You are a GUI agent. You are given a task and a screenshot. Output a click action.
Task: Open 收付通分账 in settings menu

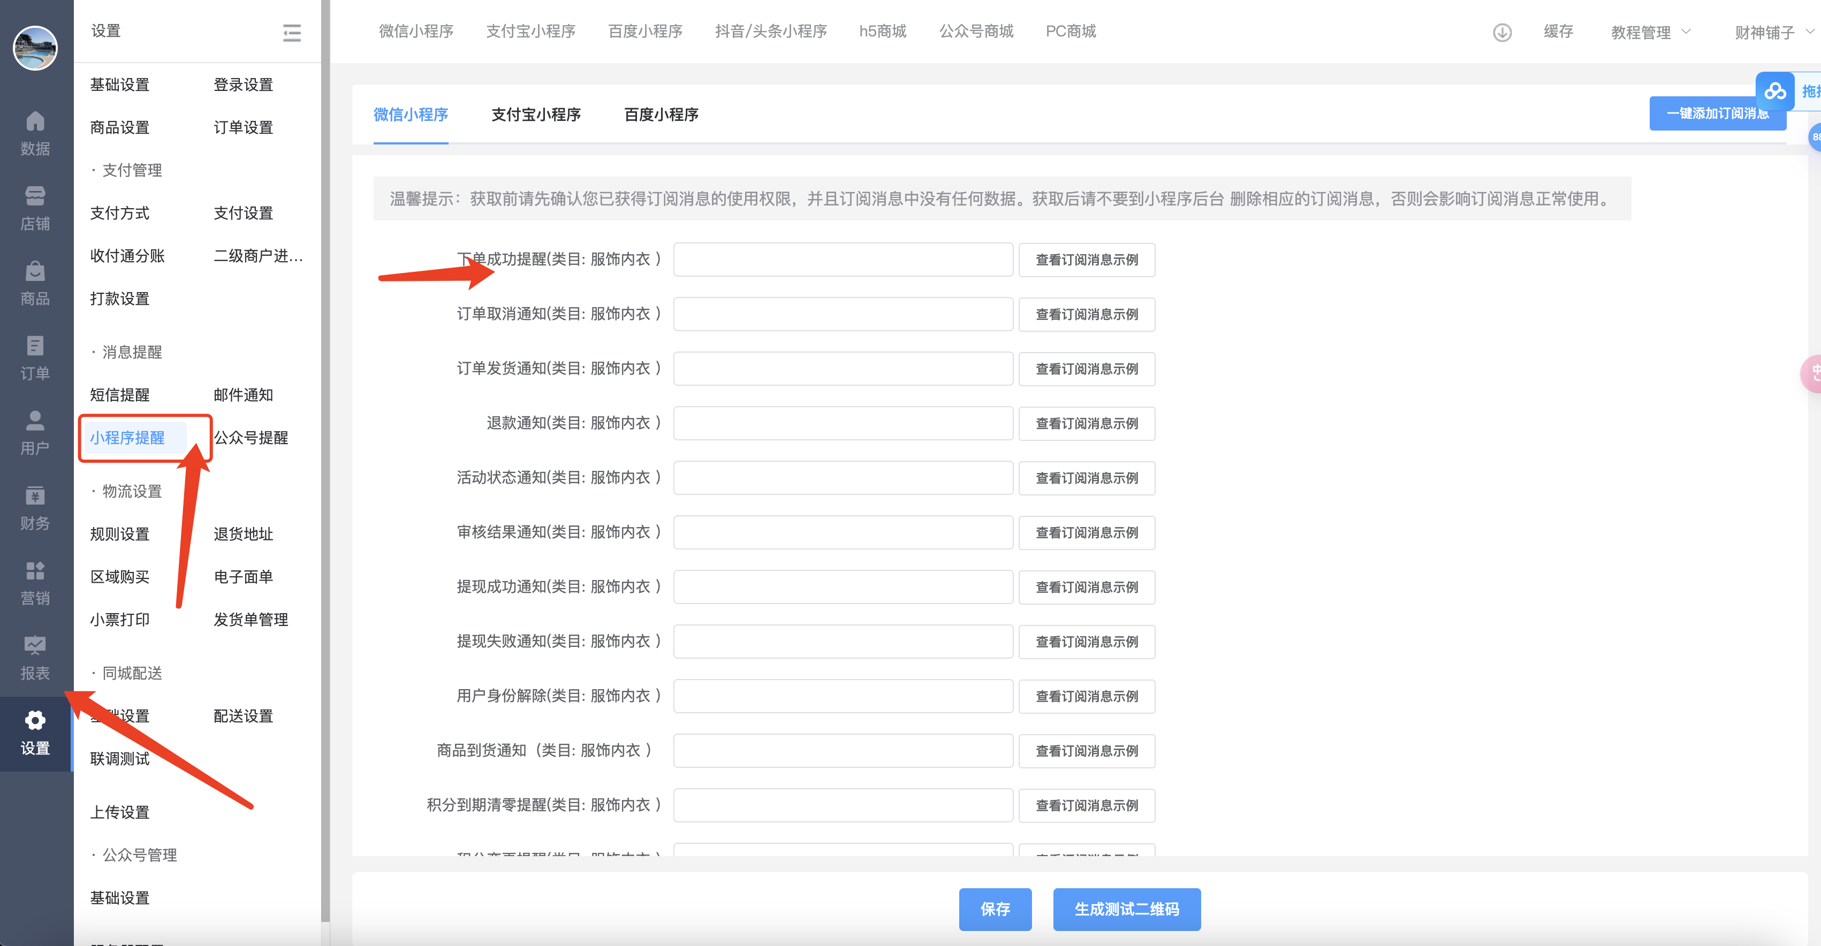(127, 256)
